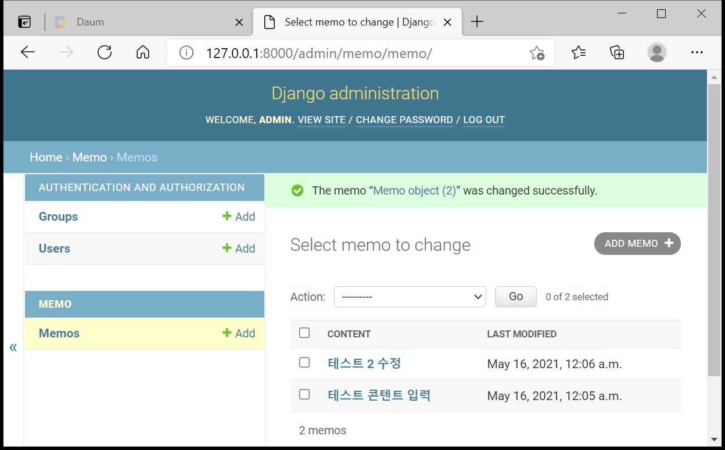Open the memo 테스트 2 수정
The image size is (725, 450).
[365, 363]
